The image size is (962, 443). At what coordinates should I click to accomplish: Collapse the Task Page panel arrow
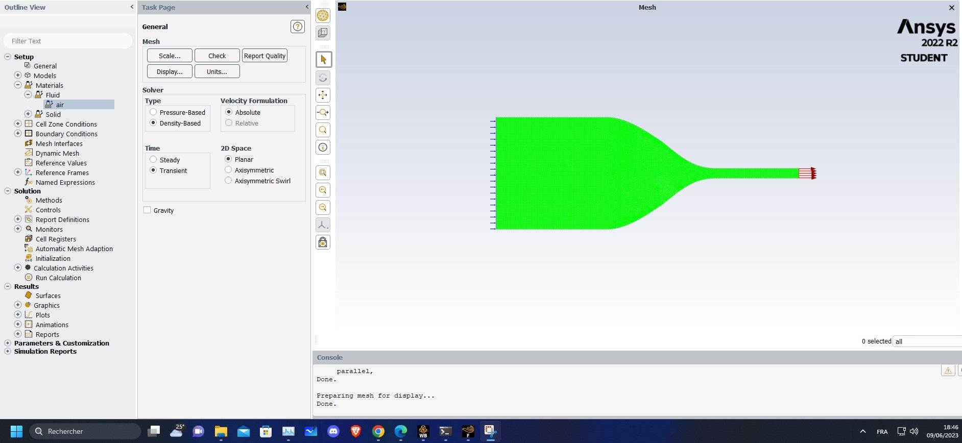point(307,7)
